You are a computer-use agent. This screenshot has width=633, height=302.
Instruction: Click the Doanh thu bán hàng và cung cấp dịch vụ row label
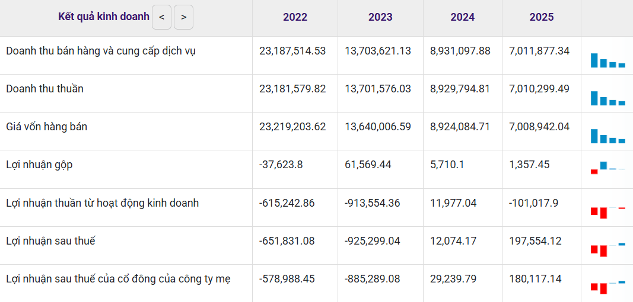[x=101, y=52]
